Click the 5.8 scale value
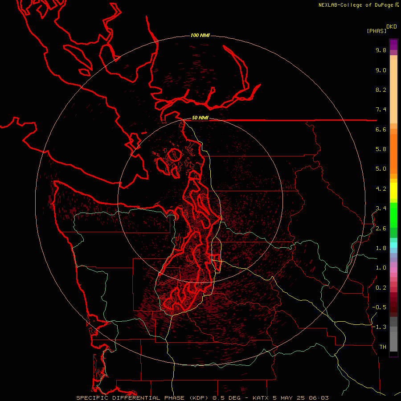The width and height of the screenshot is (401, 401). click(x=381, y=149)
